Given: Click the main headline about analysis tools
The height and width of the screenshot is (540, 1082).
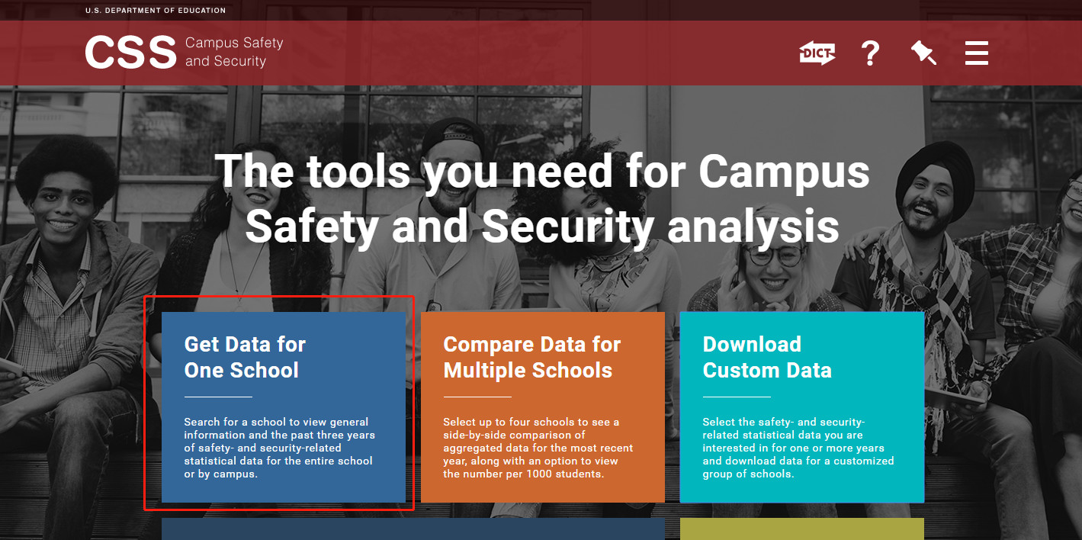Looking at the screenshot, I should (x=541, y=198).
